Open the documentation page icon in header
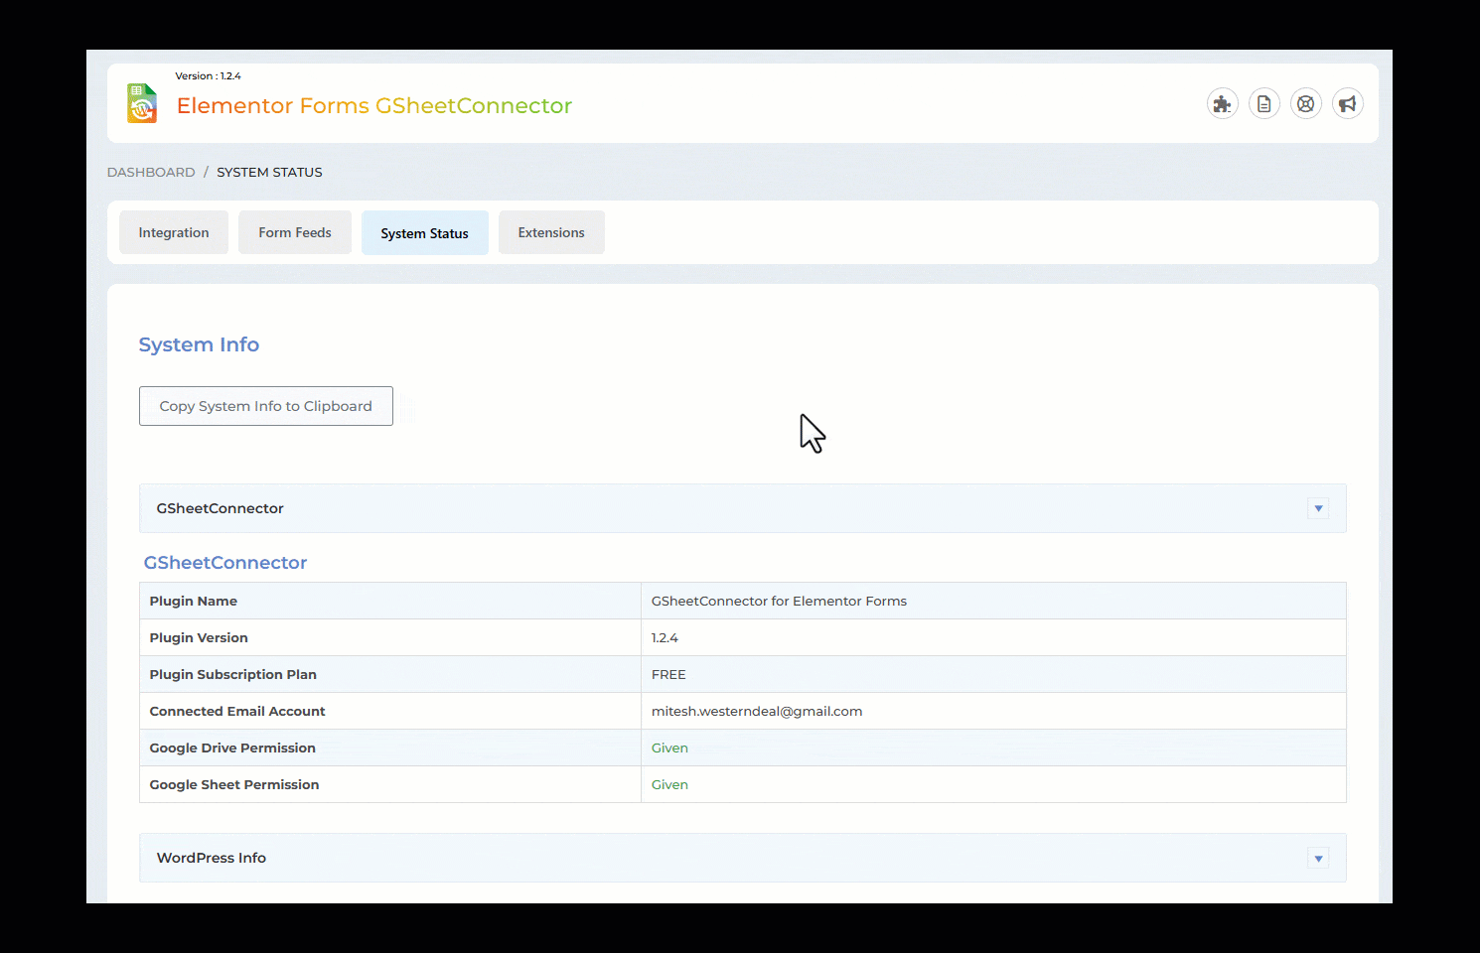Viewport: 1480px width, 953px height. tap(1264, 103)
